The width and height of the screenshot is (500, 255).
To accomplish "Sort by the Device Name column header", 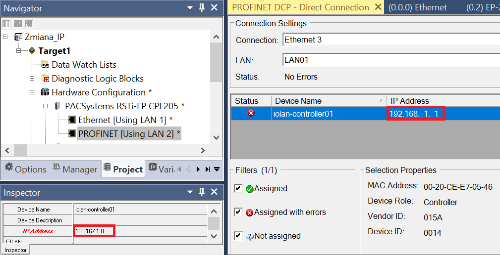I will coord(329,101).
